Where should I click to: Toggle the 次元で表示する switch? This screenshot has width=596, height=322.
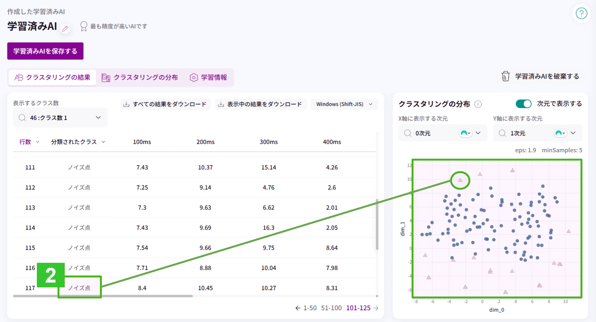(524, 104)
